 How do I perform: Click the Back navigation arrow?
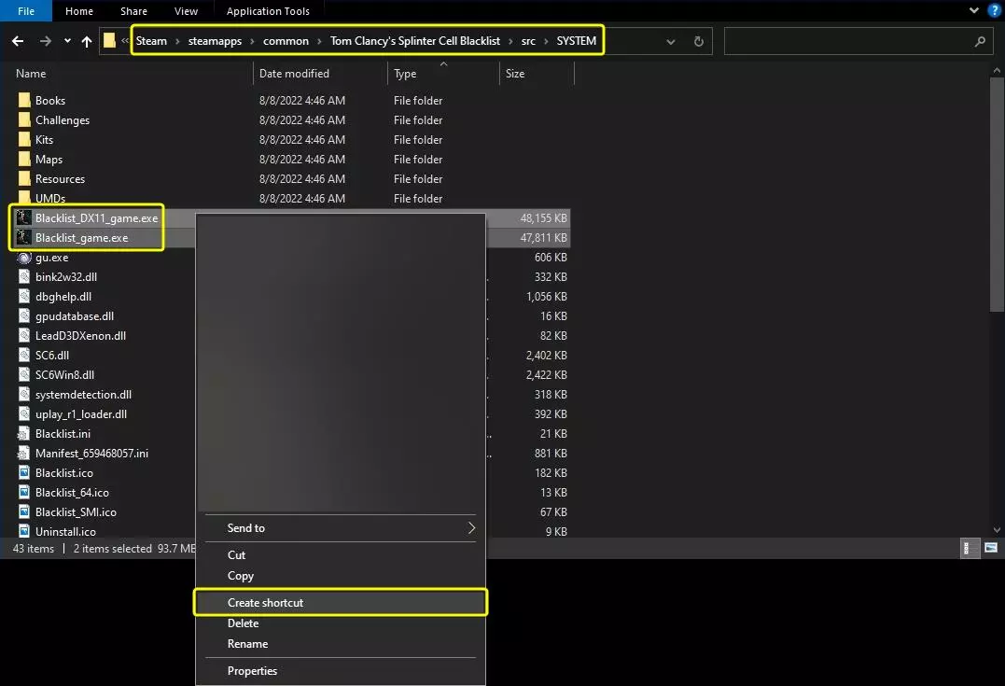click(x=18, y=41)
